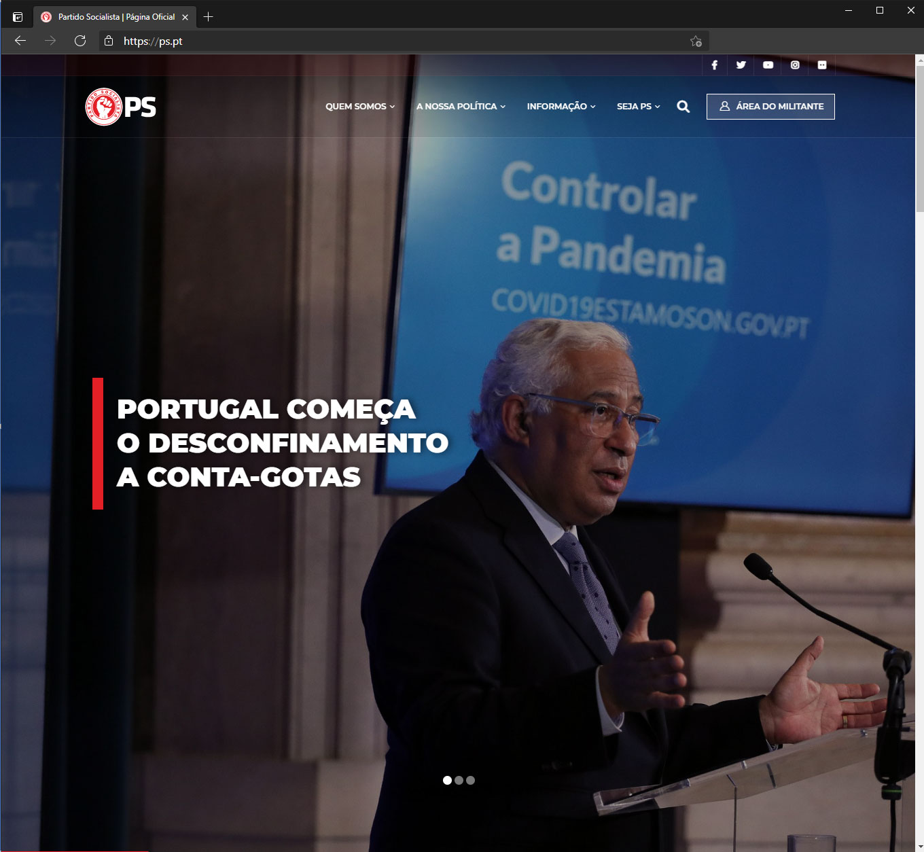
Task: View site information lock icon
Action: (x=109, y=41)
